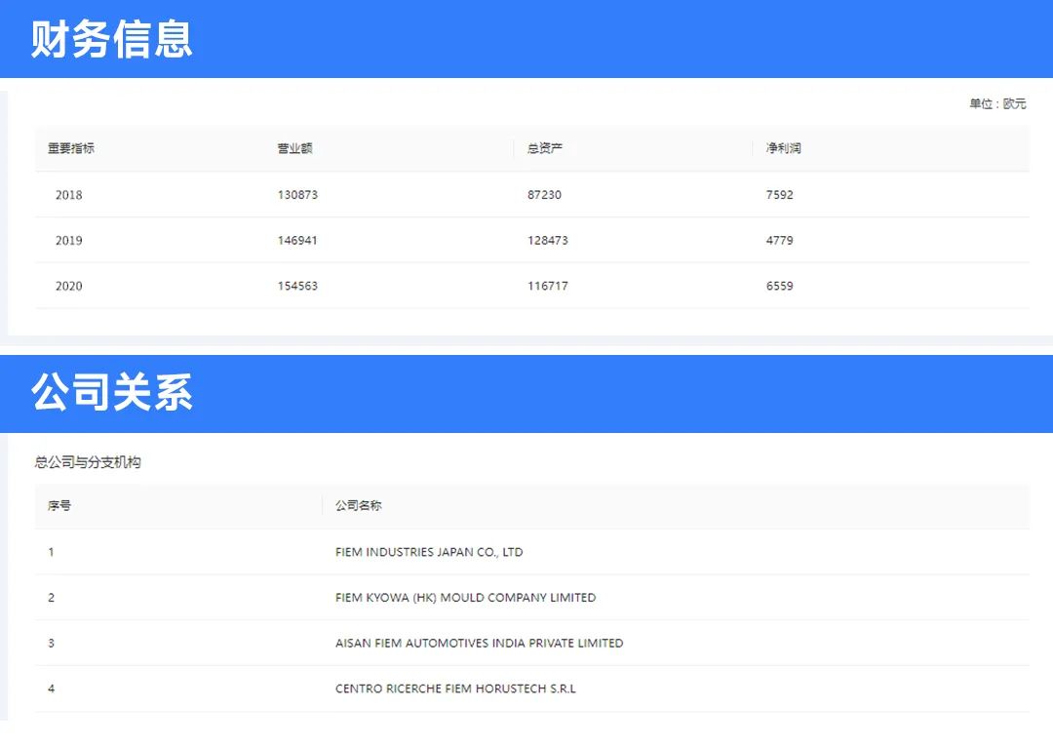Click serial number 3 in company table

51,644
